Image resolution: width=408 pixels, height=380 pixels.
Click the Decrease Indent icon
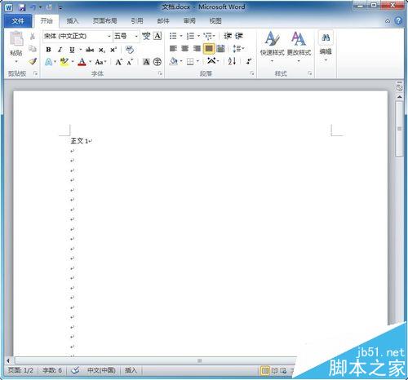(x=228, y=36)
